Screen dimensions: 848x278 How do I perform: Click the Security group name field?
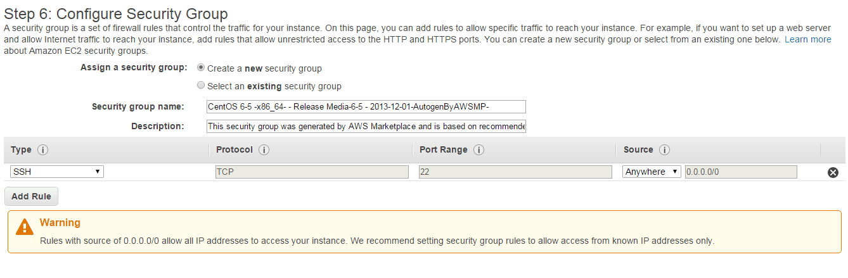pos(366,106)
